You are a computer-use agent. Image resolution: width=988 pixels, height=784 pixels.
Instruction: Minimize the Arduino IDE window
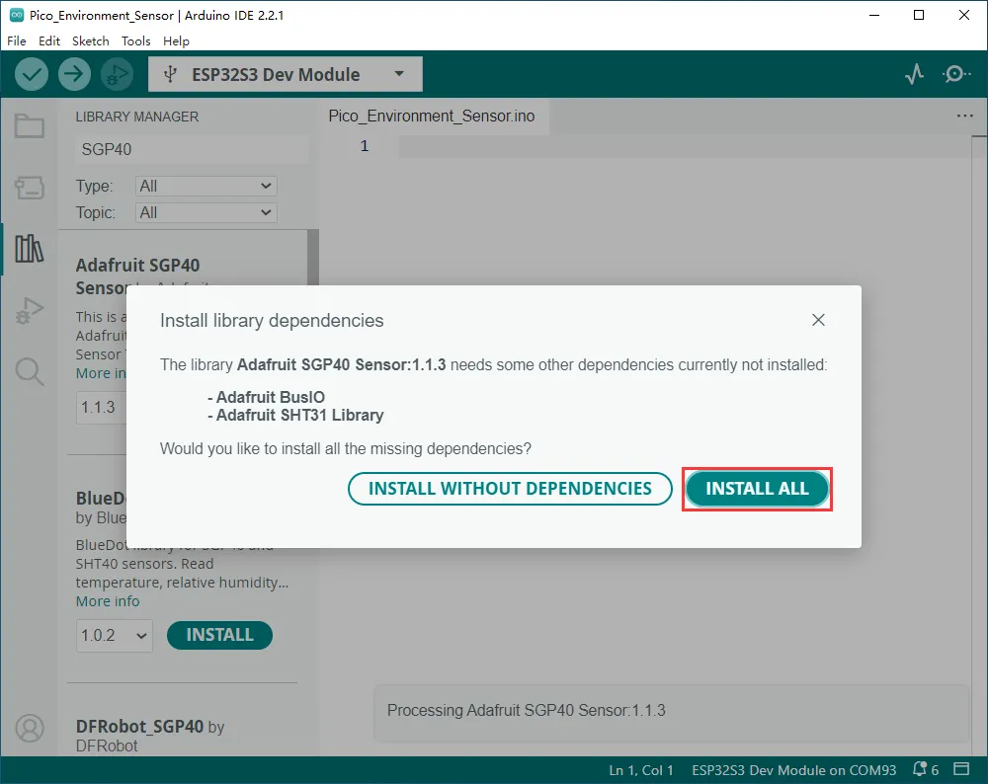point(874,15)
